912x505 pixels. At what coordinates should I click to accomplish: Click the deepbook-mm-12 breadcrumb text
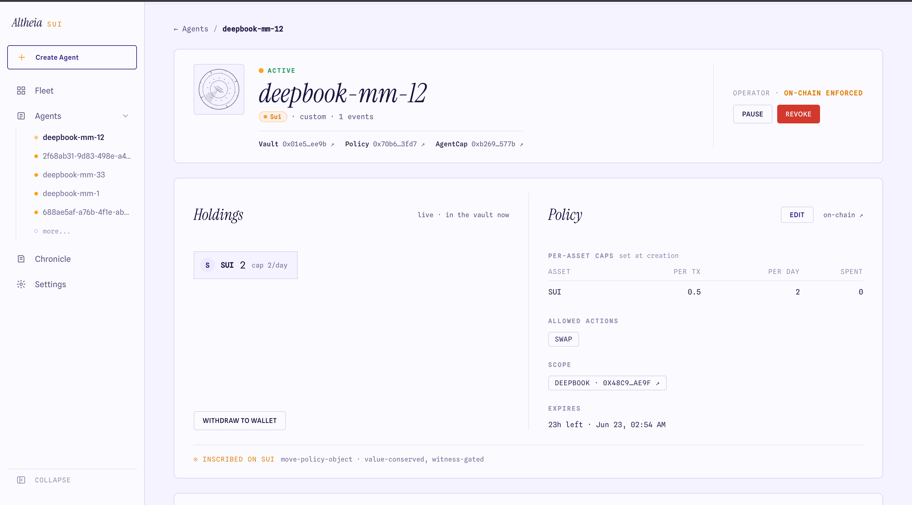click(253, 29)
